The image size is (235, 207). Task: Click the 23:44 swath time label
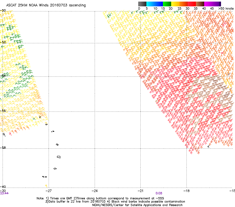4,193
